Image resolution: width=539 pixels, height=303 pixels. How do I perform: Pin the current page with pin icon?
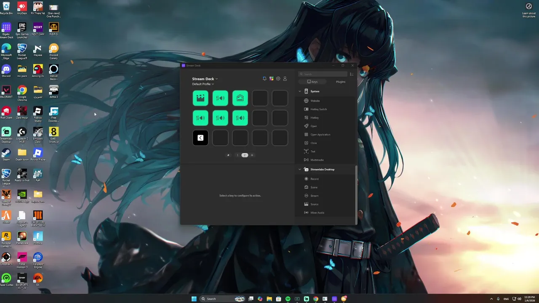[x=228, y=155]
